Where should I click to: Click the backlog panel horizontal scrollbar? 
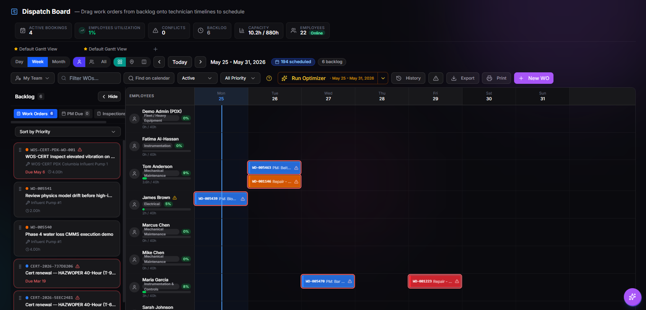[x=59, y=122]
